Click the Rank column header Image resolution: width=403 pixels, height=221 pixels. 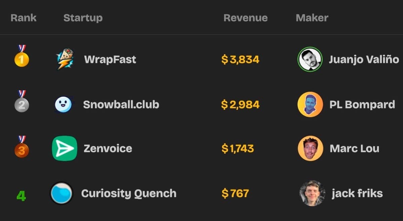pyautogui.click(x=24, y=18)
